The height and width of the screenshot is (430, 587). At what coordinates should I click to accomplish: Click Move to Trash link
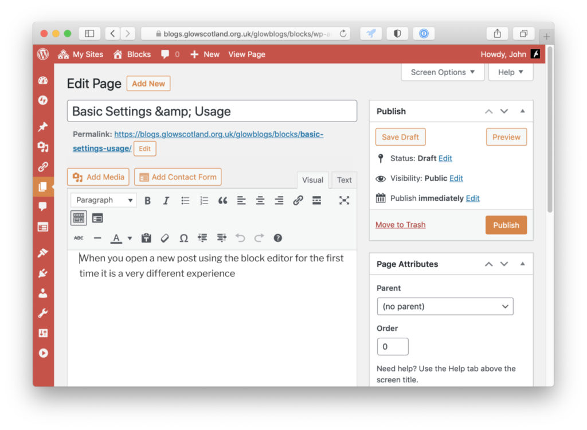pos(400,225)
